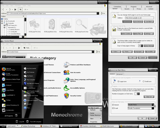Uncheck the Internet checkbox
This screenshot has width=160, height=128.
pyautogui.click(x=113, y=105)
